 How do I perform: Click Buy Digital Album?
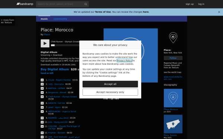pos(55,69)
